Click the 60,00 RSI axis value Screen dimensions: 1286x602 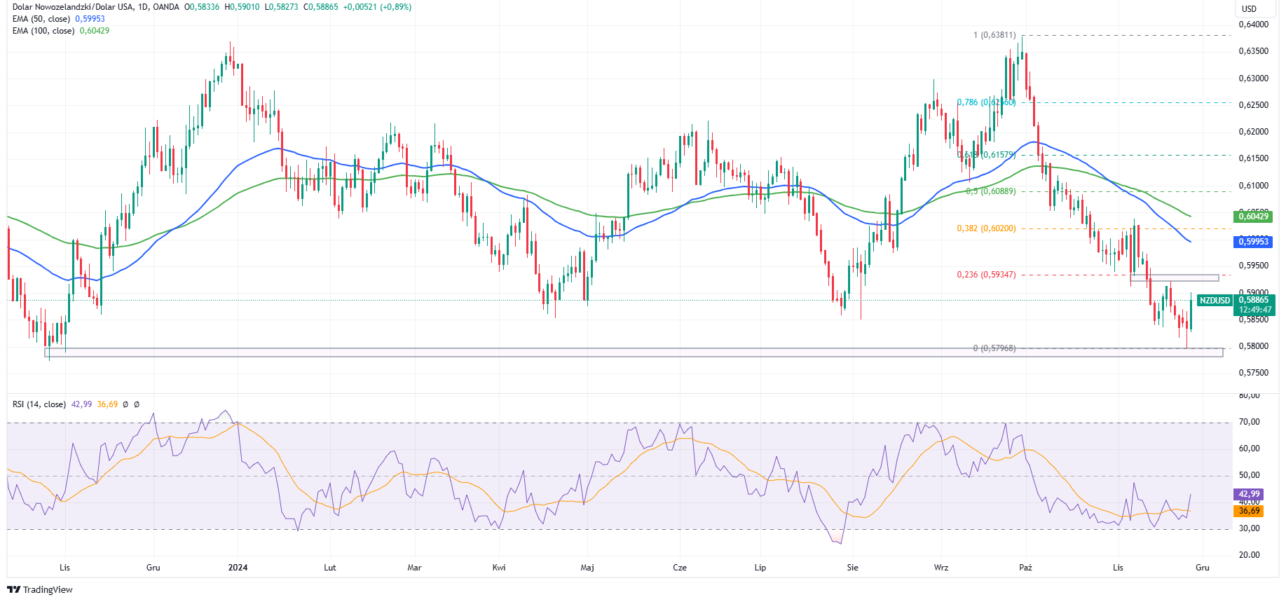[1250, 449]
